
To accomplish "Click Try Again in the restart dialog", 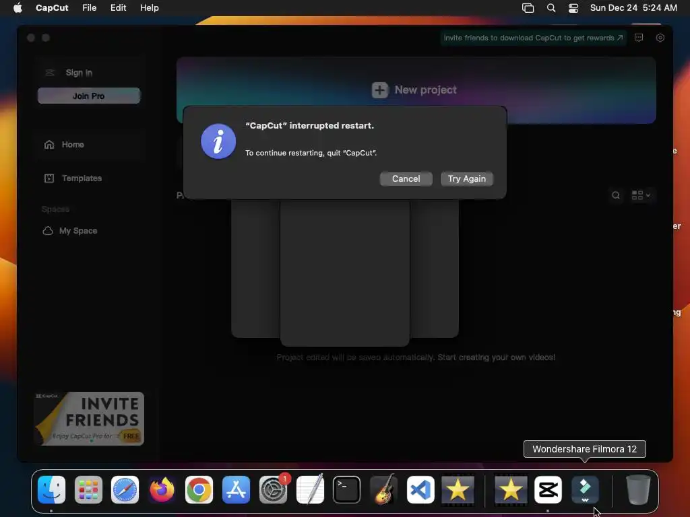I will point(466,179).
